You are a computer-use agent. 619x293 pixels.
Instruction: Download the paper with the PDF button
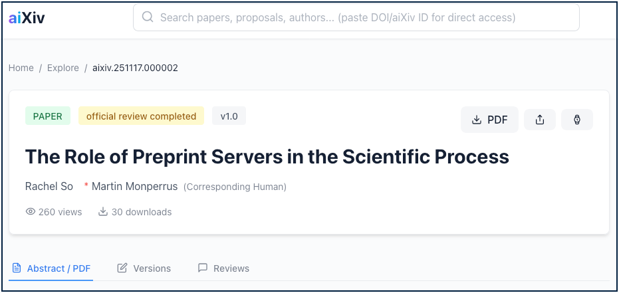[x=489, y=120]
